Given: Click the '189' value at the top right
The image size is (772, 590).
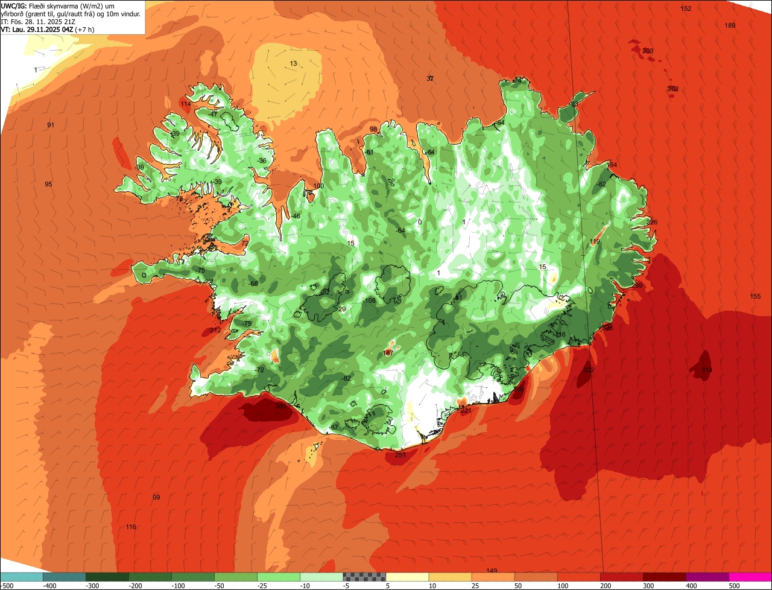Looking at the screenshot, I should 730,25.
